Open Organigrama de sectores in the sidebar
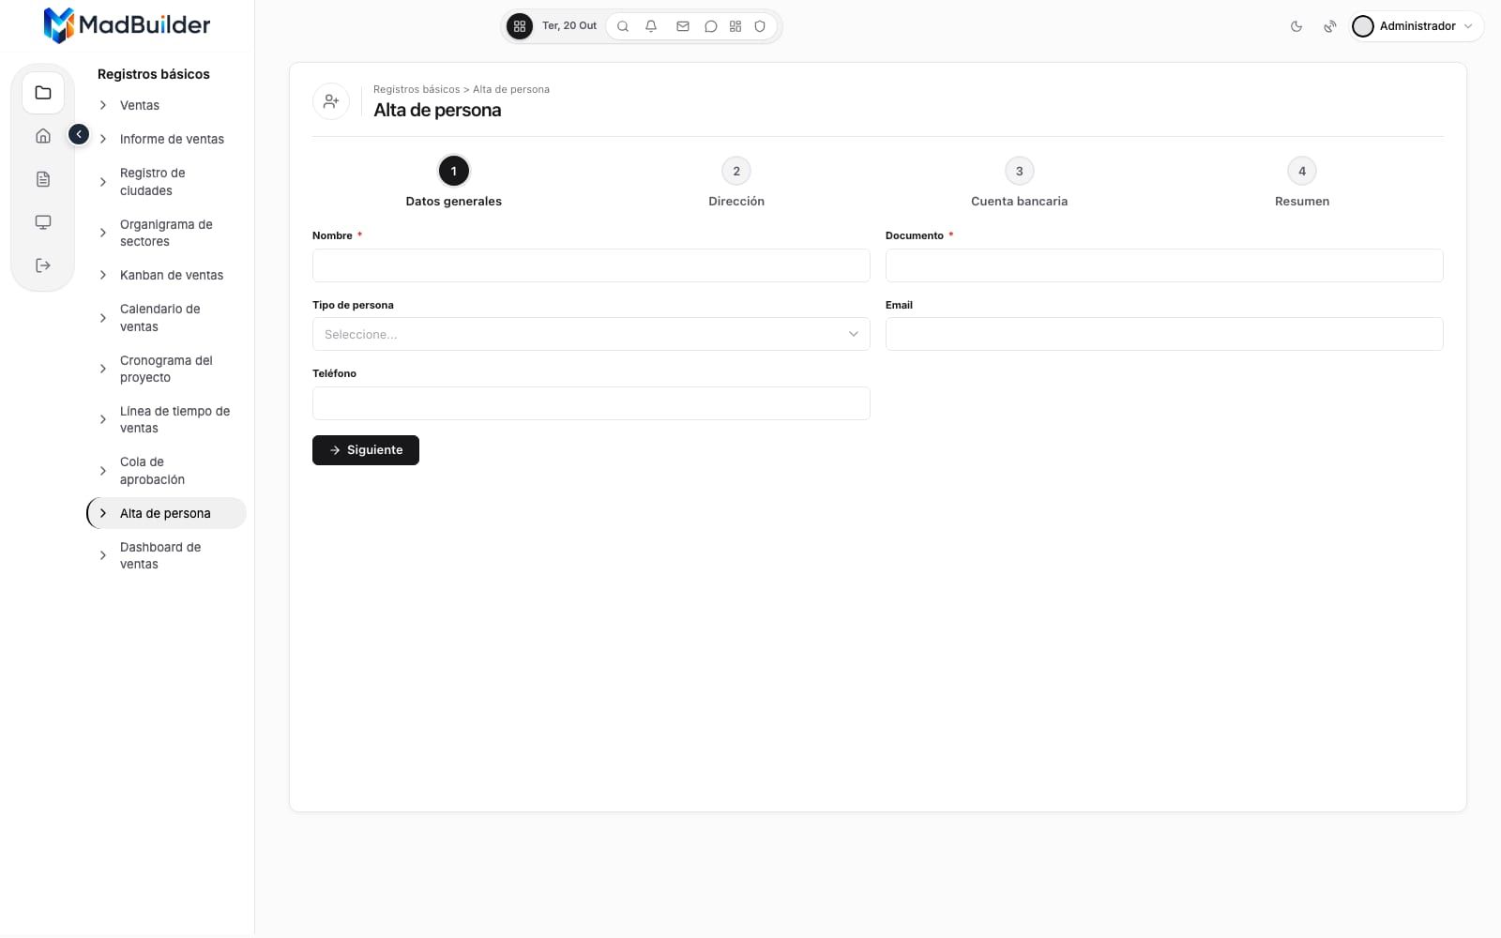 coord(167,233)
